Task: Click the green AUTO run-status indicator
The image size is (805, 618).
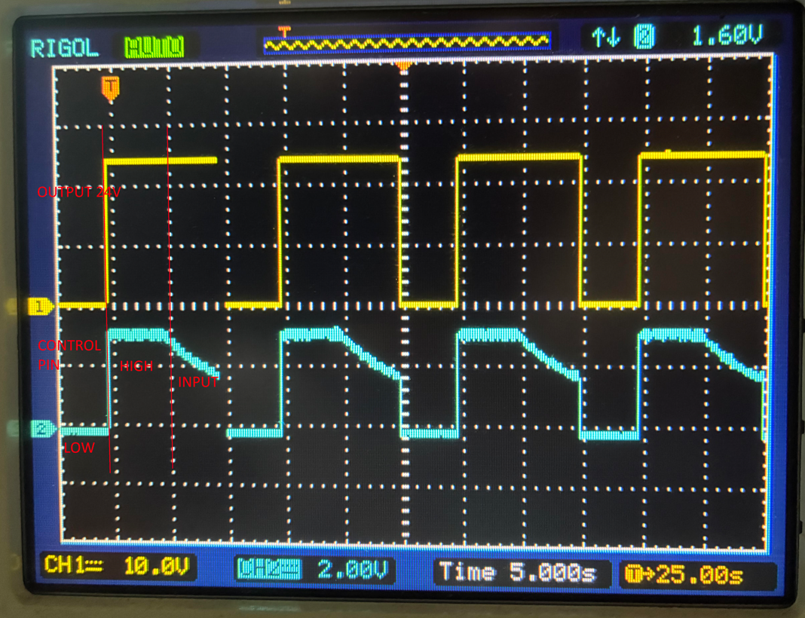Action: (154, 47)
